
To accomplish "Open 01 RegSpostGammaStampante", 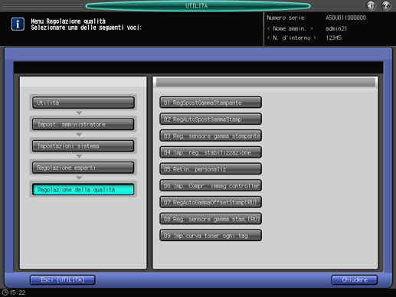I will 211,103.
